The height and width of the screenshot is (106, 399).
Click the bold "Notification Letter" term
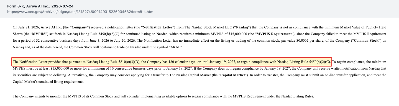[x=158, y=27]
